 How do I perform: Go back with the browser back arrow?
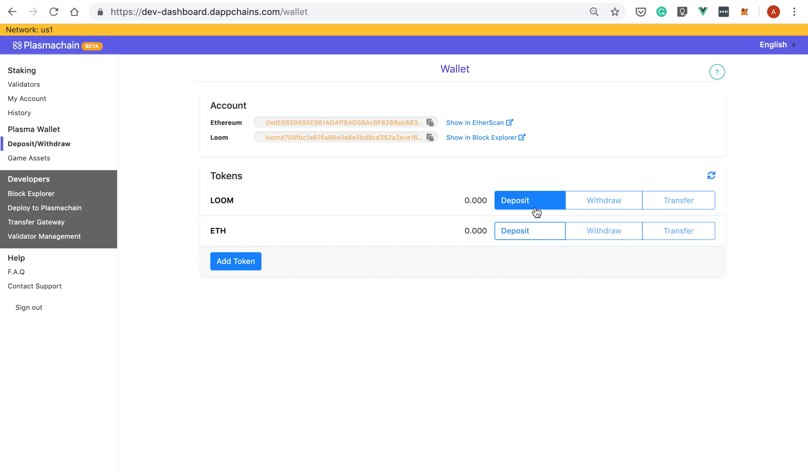[x=12, y=12]
